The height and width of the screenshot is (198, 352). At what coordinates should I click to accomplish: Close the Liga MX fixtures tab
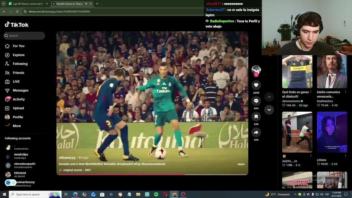pos(47,4)
